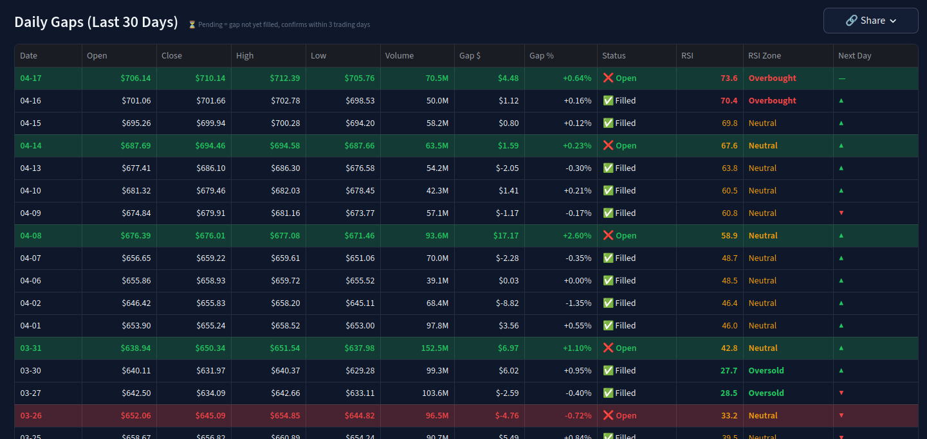Click open price $706.14

[136, 78]
